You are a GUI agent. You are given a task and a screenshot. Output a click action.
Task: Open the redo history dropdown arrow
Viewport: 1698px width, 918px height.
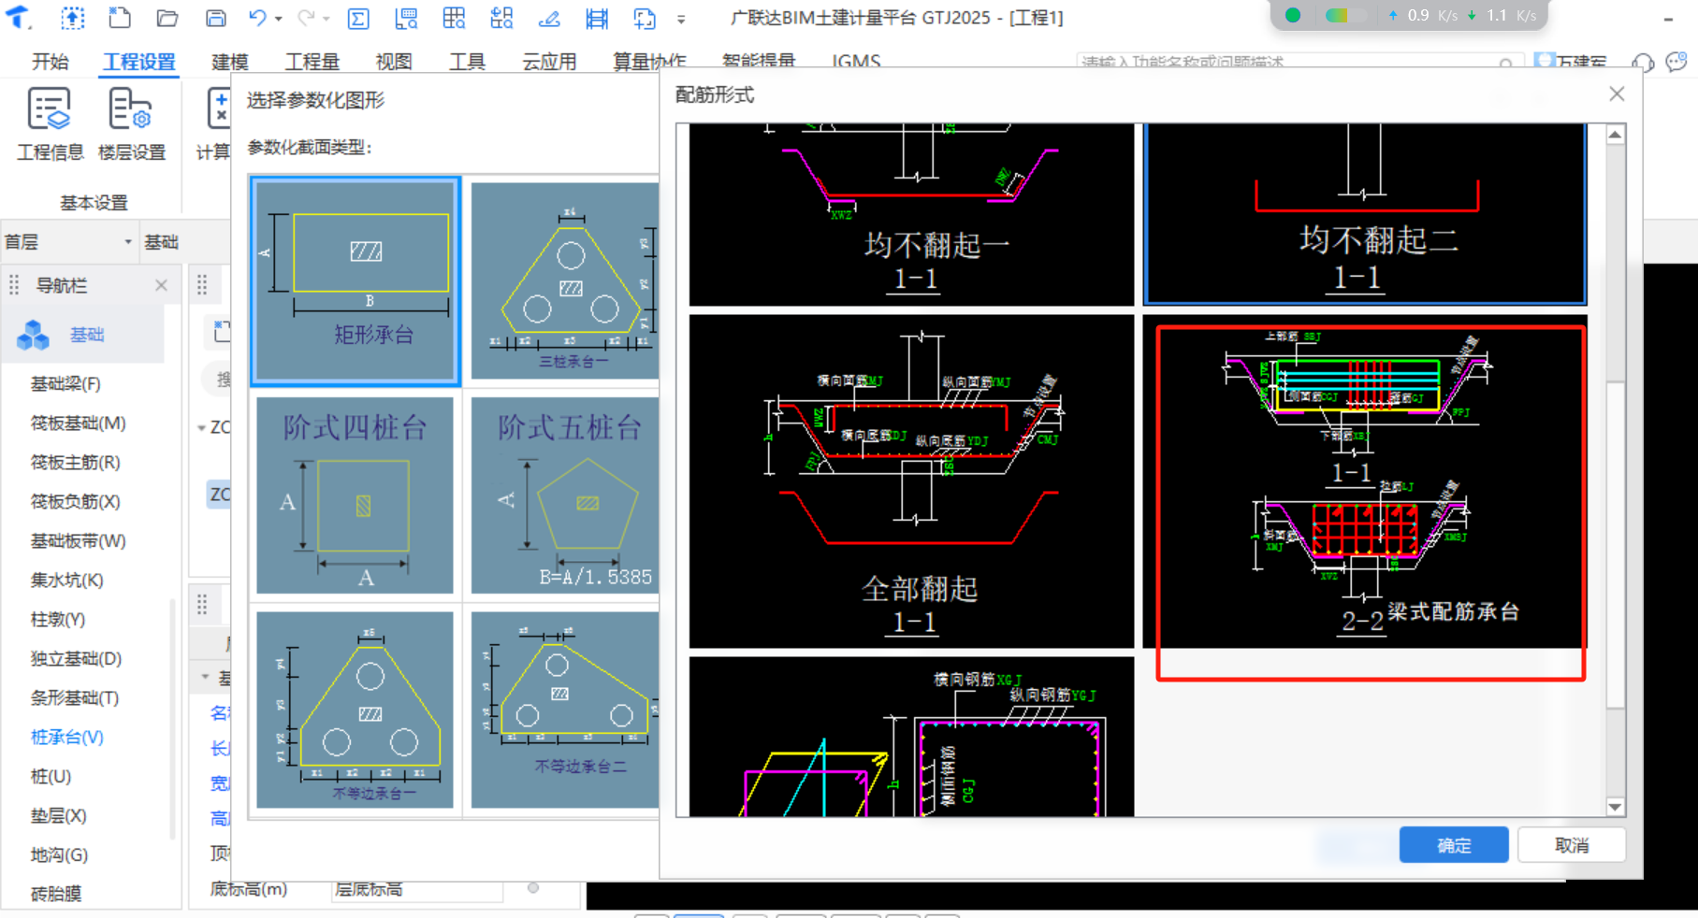[x=326, y=19]
